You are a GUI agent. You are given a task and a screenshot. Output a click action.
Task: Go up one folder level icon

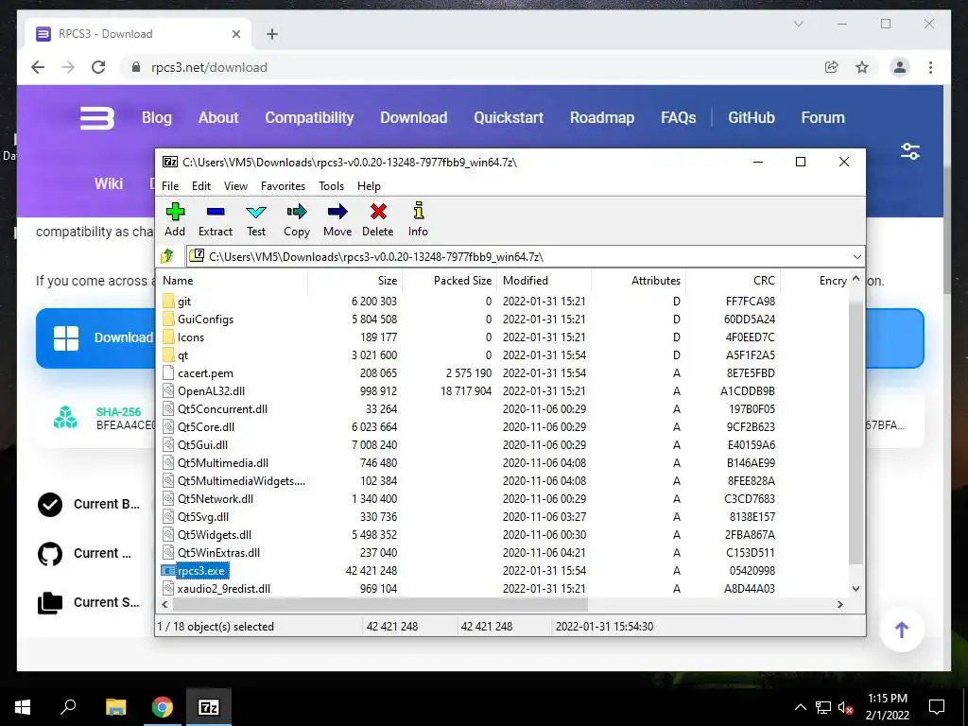click(167, 255)
